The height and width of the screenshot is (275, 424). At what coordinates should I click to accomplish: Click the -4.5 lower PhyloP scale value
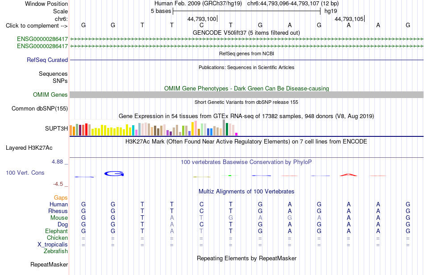[58, 184]
